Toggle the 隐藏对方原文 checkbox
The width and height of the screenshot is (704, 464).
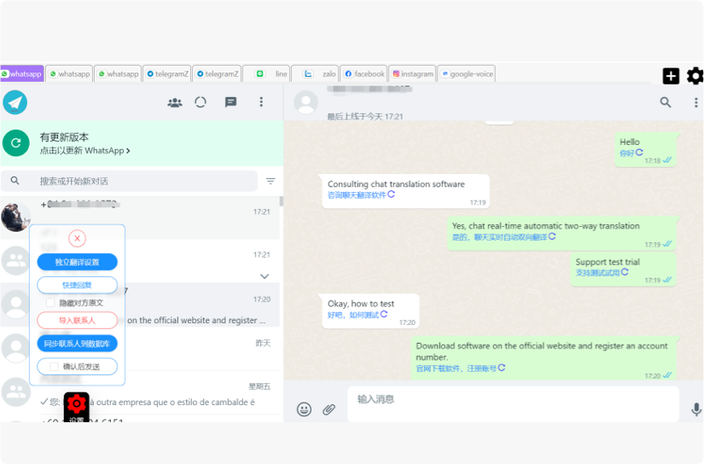51,303
